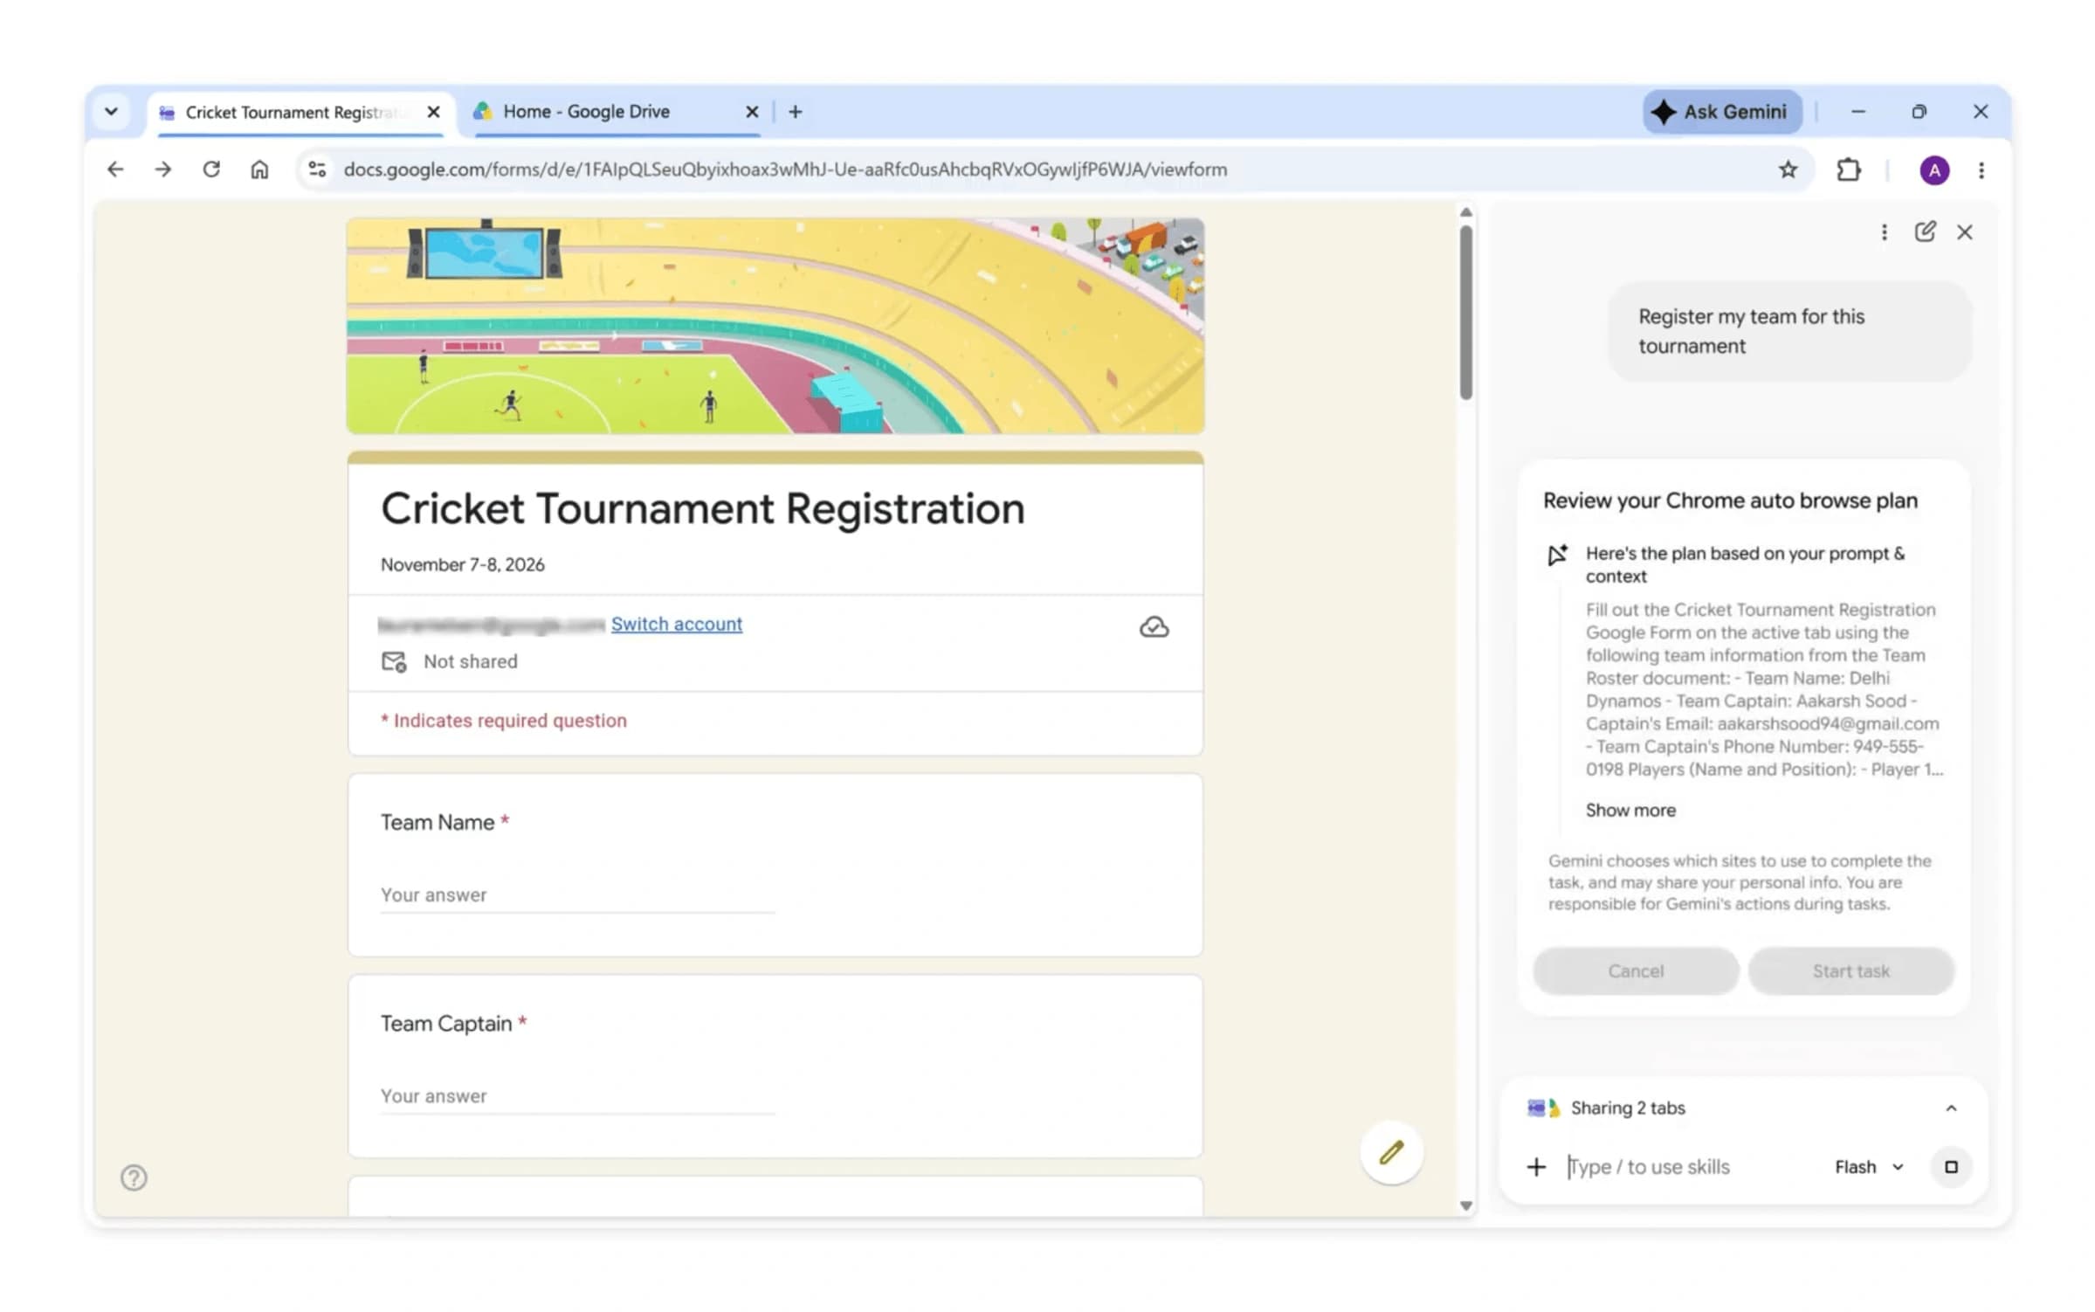The width and height of the screenshot is (2095, 1312).
Task: Click the Team Captain answer field
Action: click(x=577, y=1095)
